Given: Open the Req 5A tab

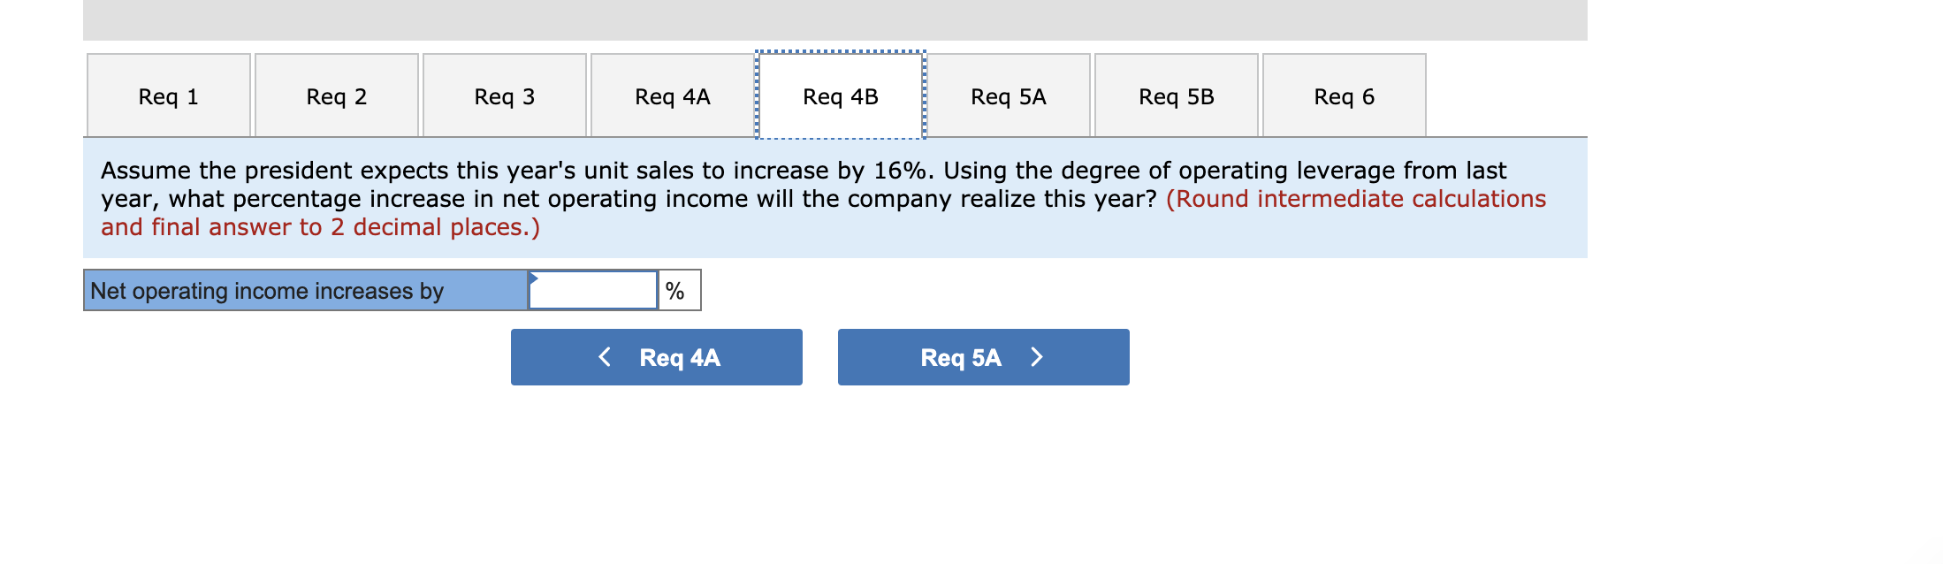Looking at the screenshot, I should pos(1007,95).
